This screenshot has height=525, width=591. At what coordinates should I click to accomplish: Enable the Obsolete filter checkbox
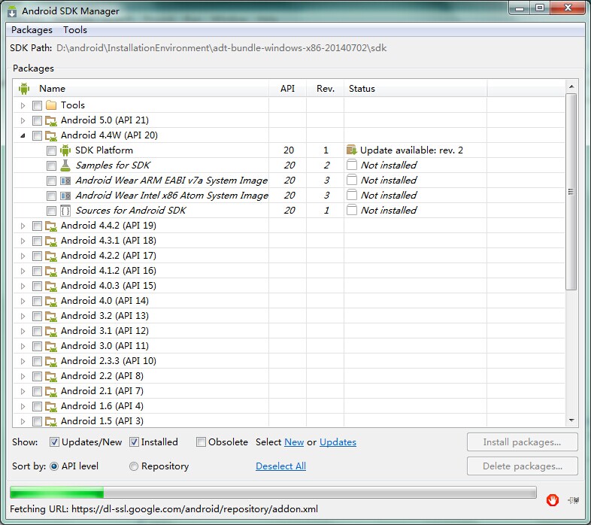(201, 442)
